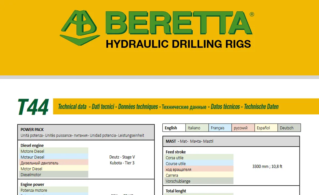Click the 'Potenza motore' row
The width and height of the screenshot is (319, 195).
54,190
